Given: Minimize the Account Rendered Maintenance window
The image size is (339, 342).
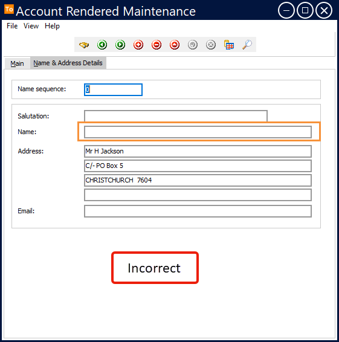Looking at the screenshot, I should (286, 10).
